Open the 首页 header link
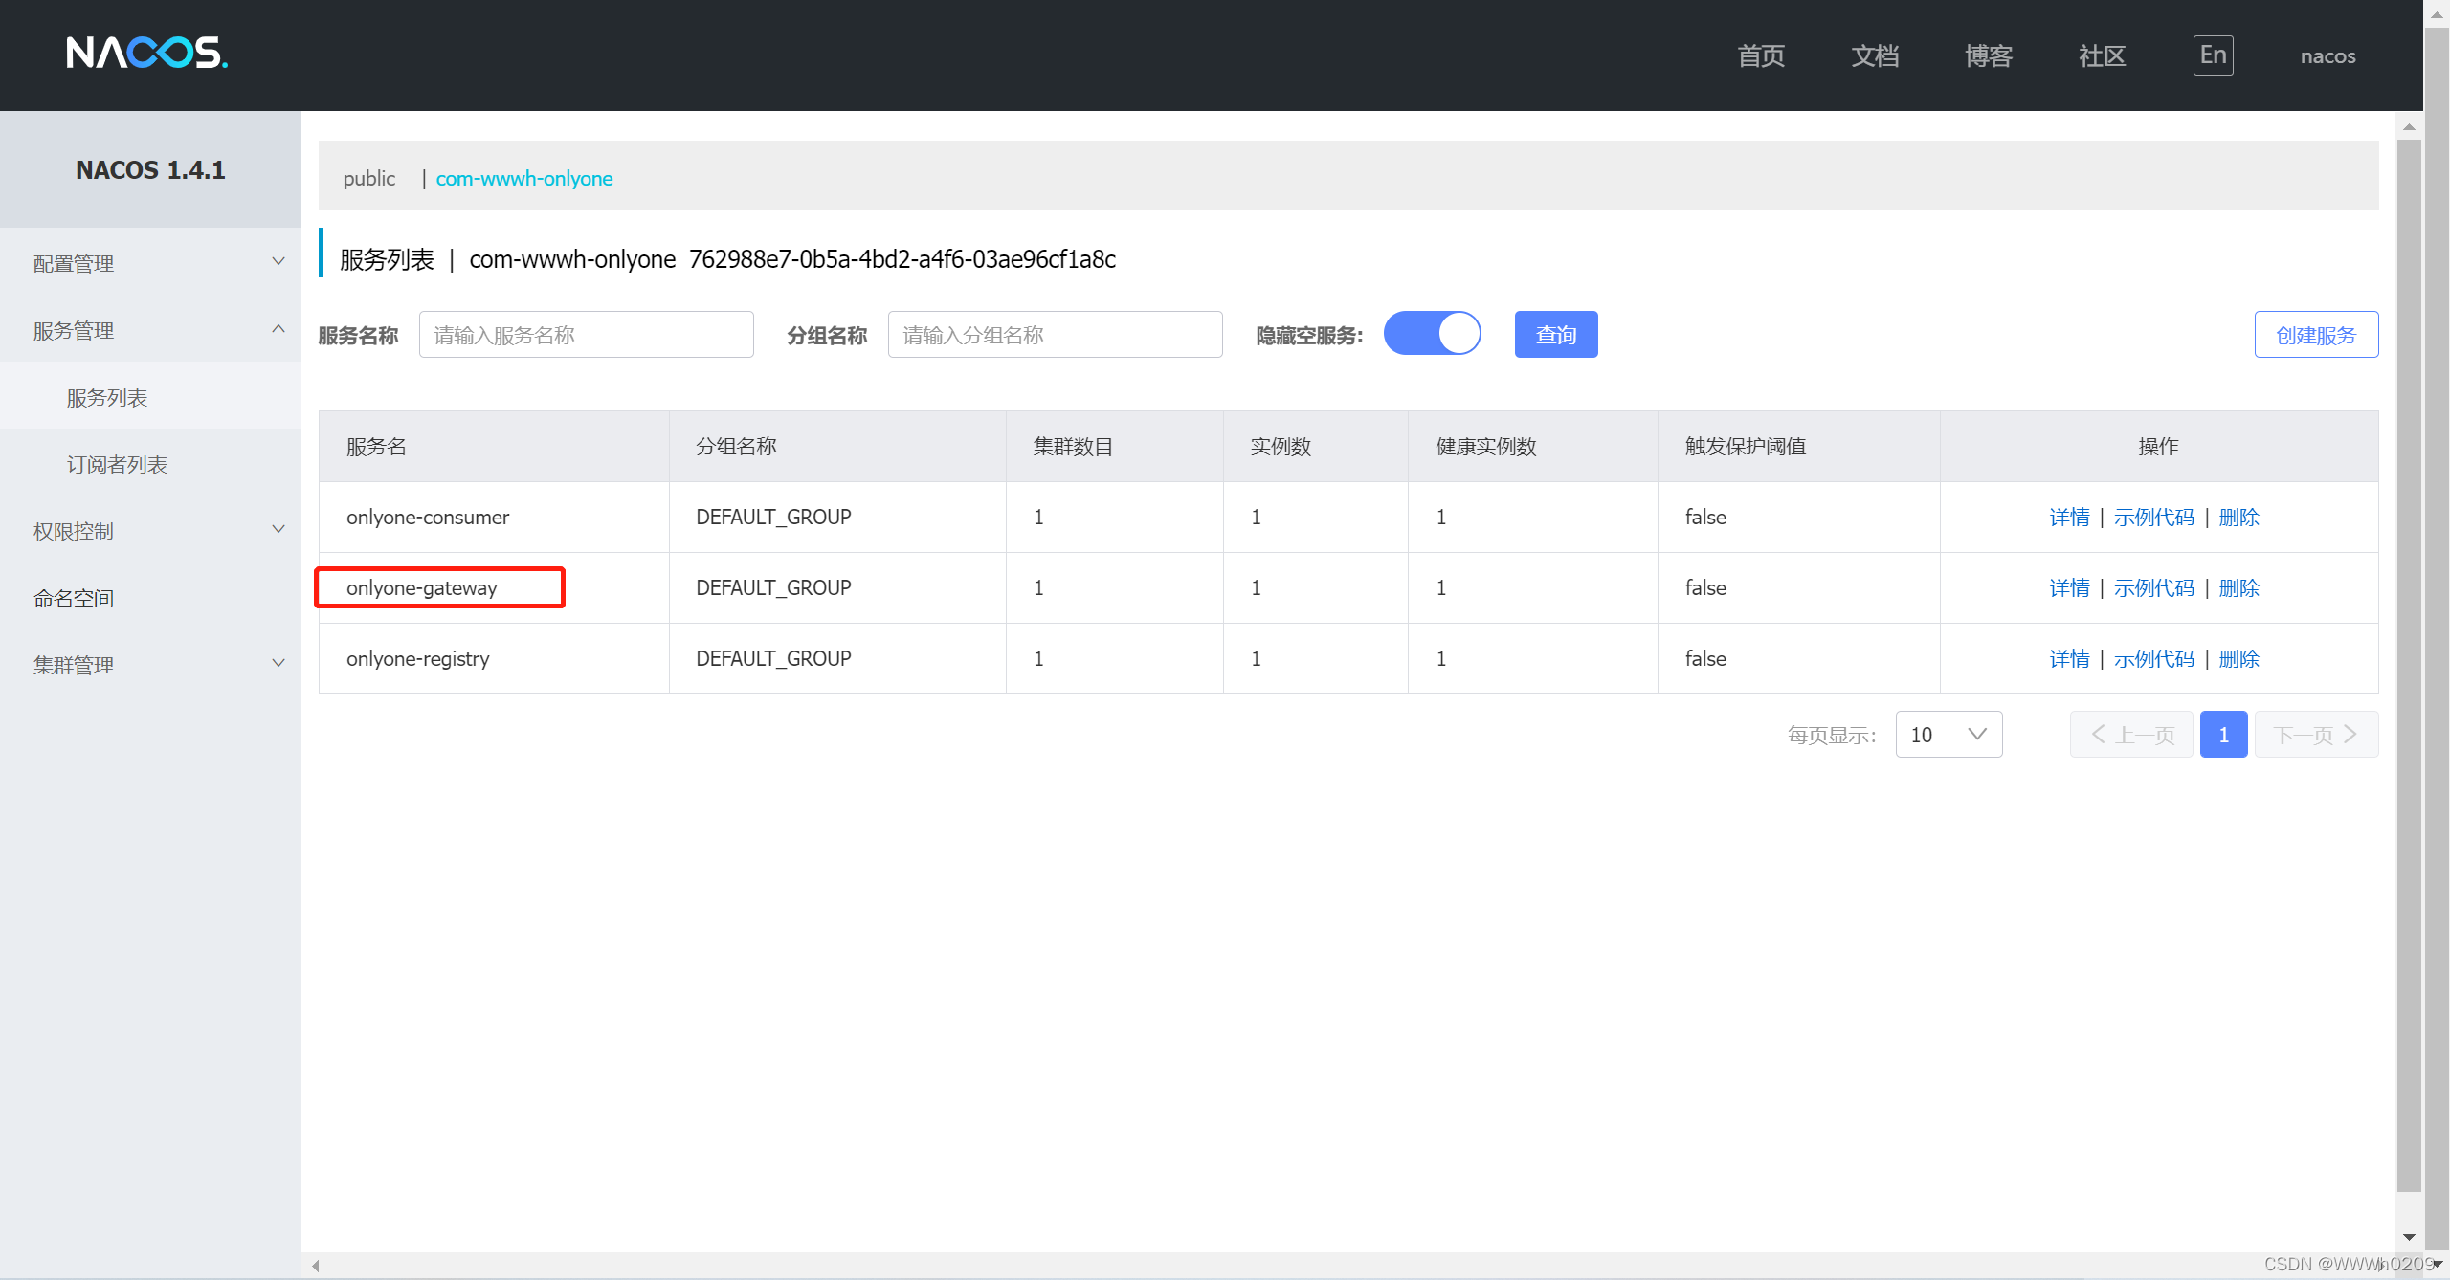This screenshot has width=2450, height=1280. [x=1761, y=56]
